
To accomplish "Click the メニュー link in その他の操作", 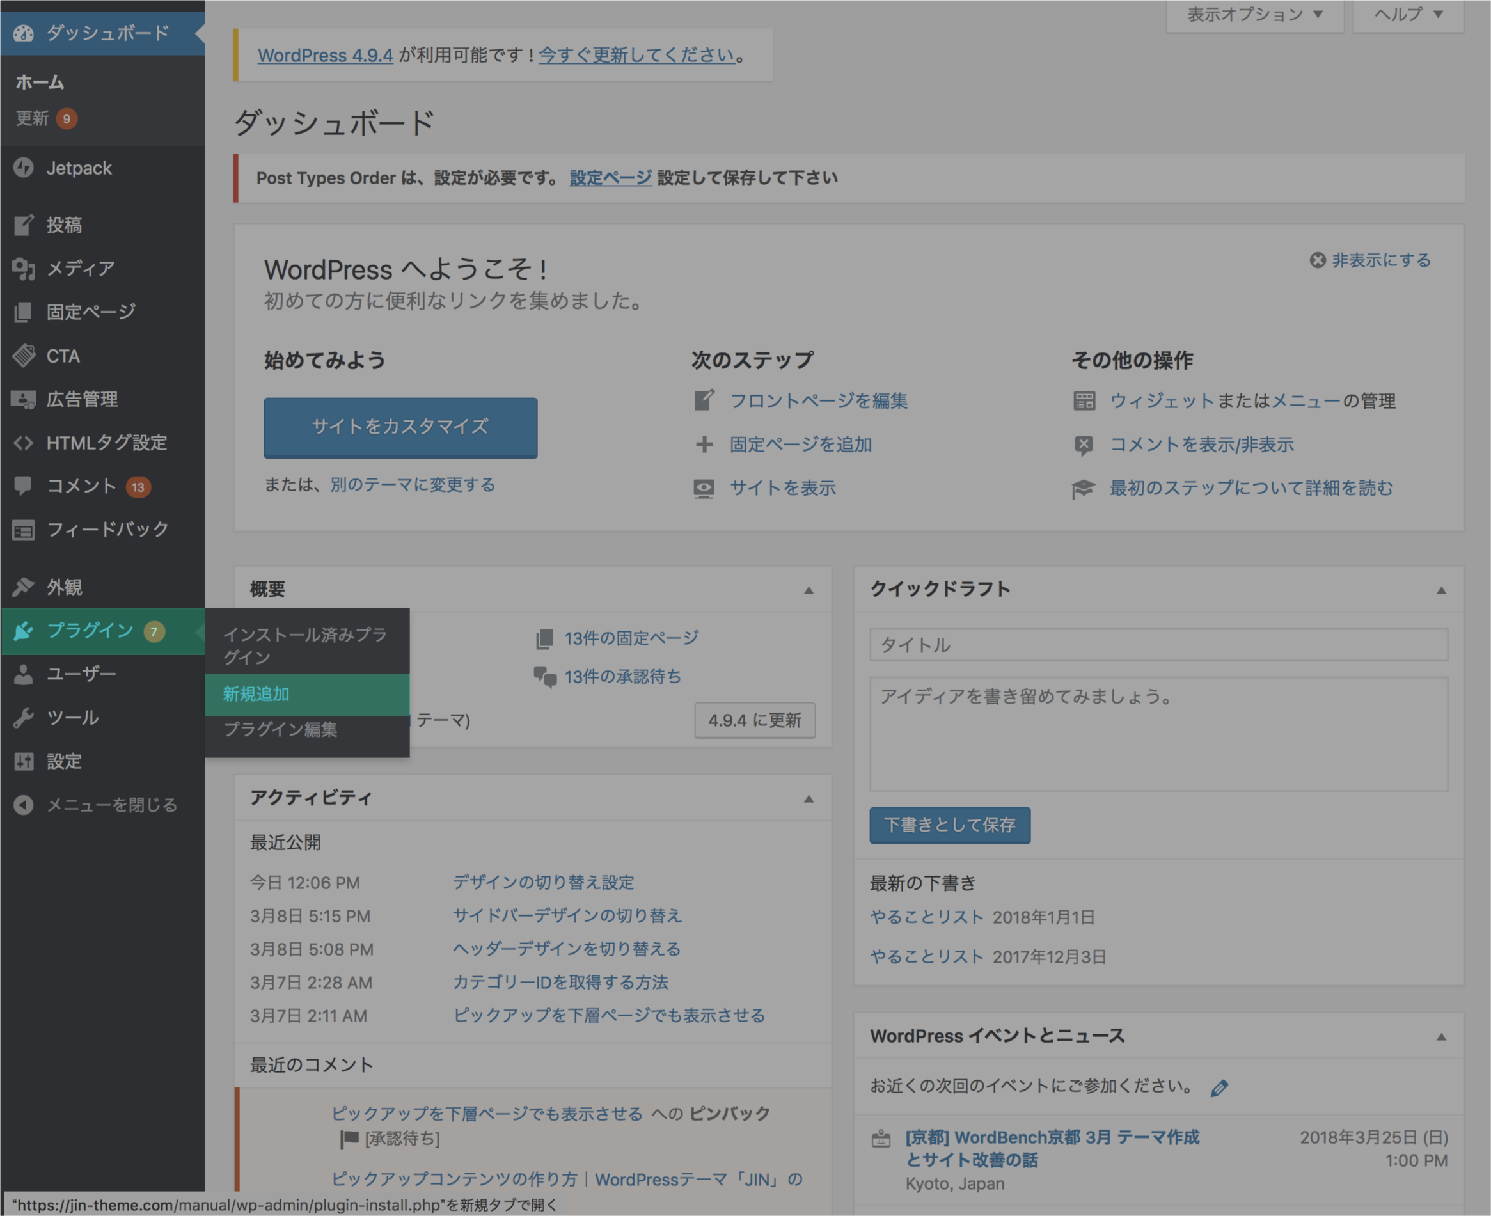I will point(1306,400).
